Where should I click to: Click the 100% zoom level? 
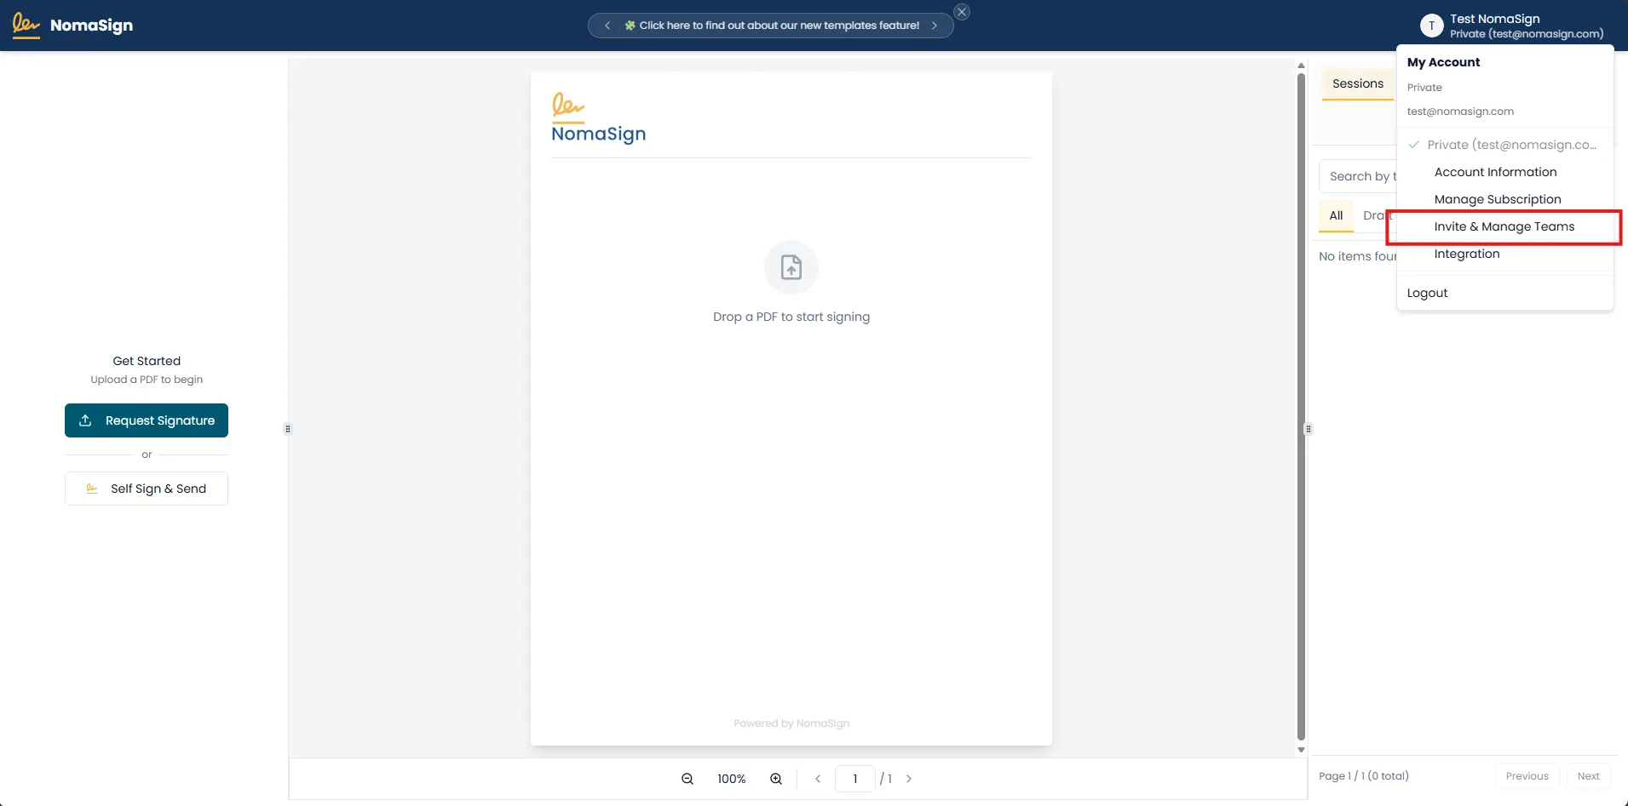click(732, 779)
